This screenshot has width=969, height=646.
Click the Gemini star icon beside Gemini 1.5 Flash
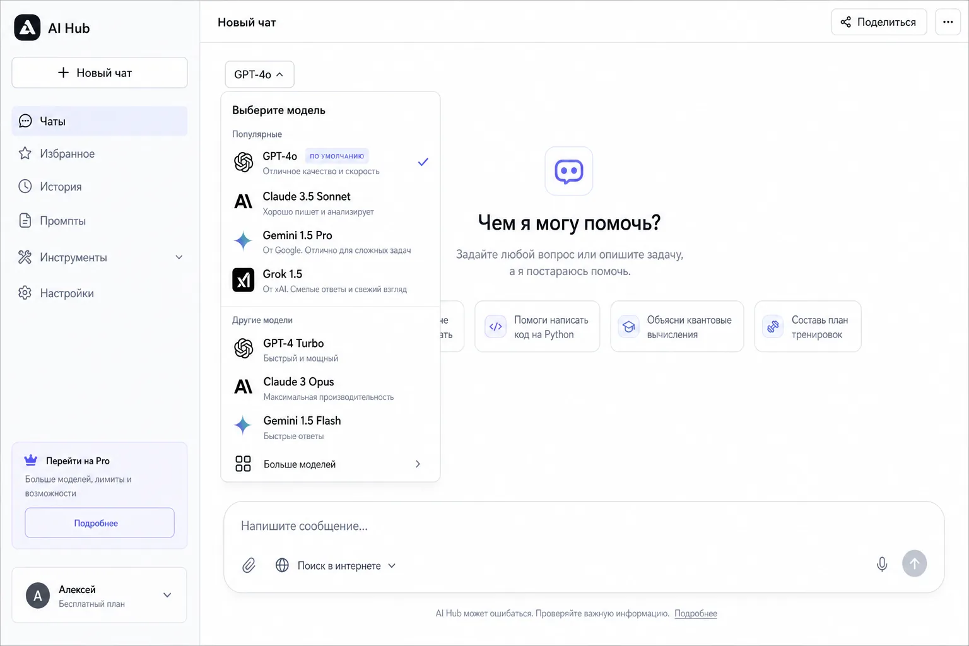243,426
